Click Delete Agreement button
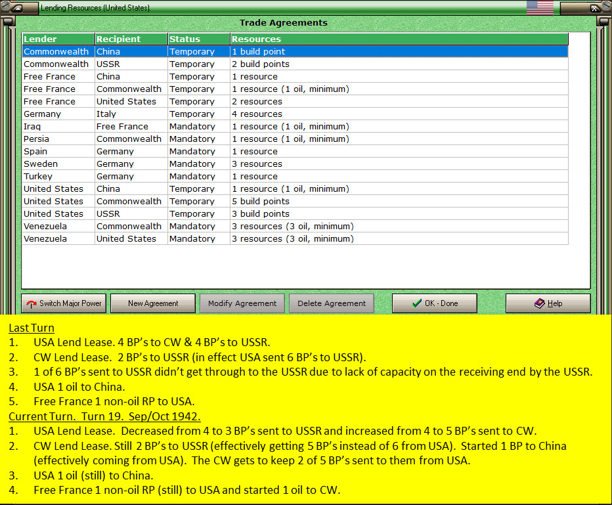The height and width of the screenshot is (505, 612). (332, 303)
